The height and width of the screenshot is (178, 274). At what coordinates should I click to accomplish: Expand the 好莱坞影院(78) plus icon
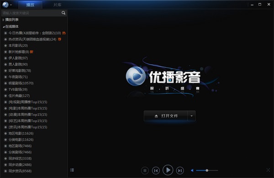click(5, 71)
